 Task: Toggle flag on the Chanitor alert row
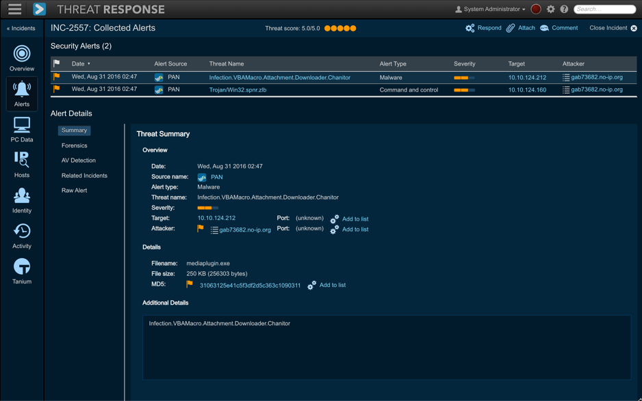[57, 77]
